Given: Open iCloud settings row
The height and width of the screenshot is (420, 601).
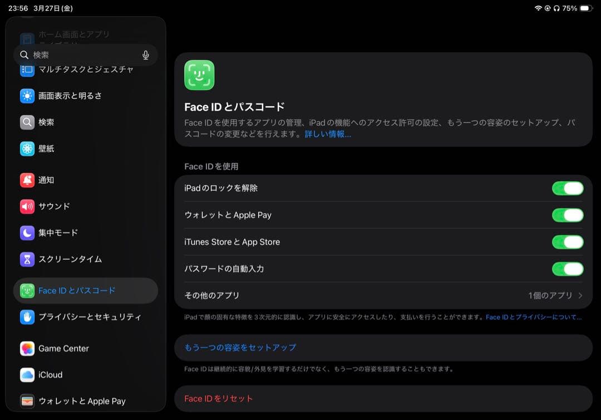Looking at the screenshot, I should coord(86,375).
